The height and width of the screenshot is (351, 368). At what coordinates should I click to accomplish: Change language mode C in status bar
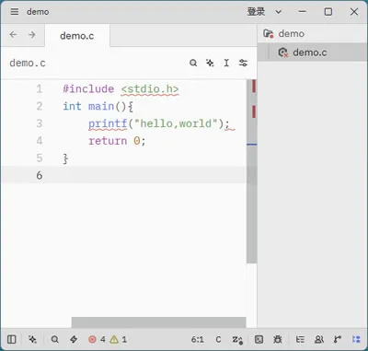click(x=218, y=339)
